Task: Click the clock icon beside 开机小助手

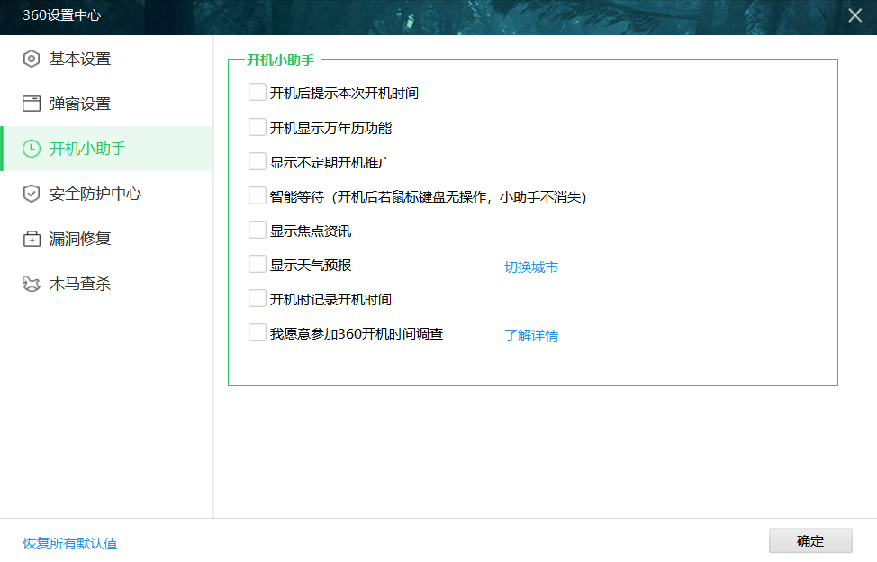Action: pyautogui.click(x=32, y=149)
